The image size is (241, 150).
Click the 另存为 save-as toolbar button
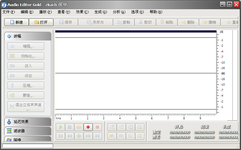(x=95, y=22)
